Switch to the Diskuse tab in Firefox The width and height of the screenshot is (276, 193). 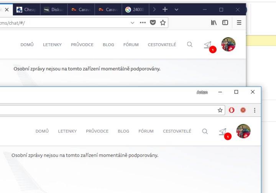(x=54, y=10)
